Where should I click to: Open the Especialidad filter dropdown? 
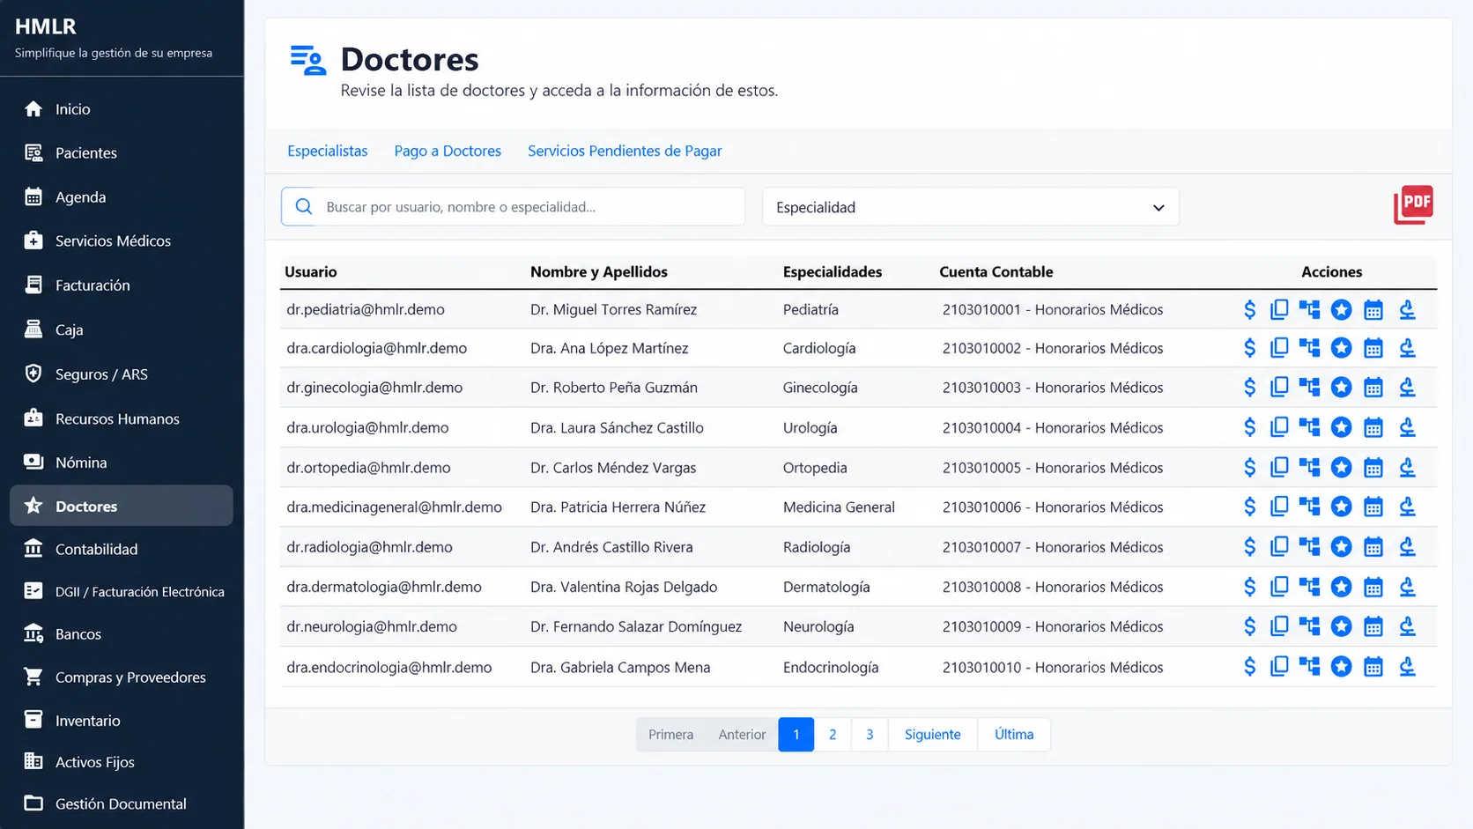(x=970, y=207)
